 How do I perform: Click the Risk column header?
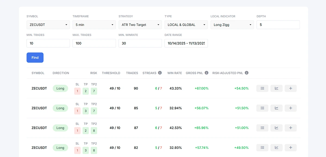coord(94,73)
